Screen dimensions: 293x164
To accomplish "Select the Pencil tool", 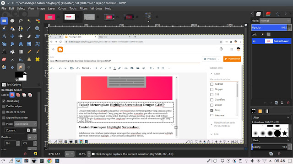I will (29, 51).
